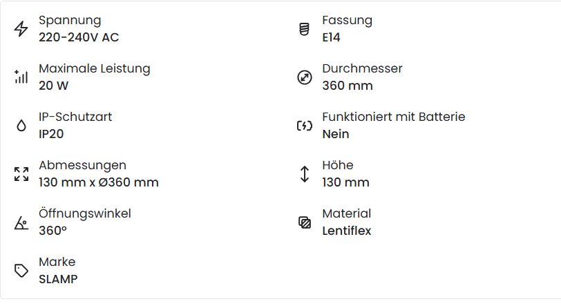
Task: Click the 20 W power value
Action: coord(53,86)
